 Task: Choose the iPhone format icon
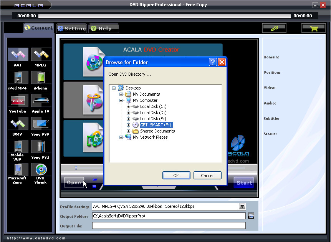pos(41,78)
